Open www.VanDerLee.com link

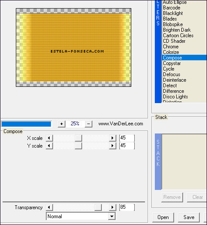pos(121,124)
